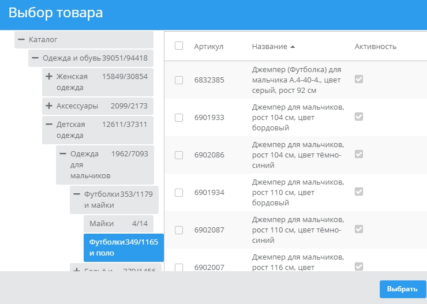The height and width of the screenshot is (304, 427).
Task: Toggle the activity checkbox for article 6832385
Action: (x=359, y=80)
